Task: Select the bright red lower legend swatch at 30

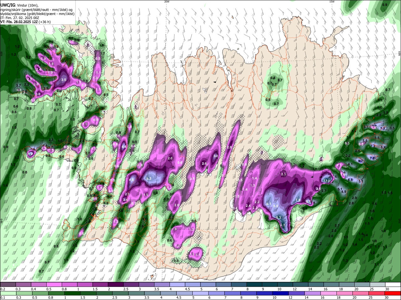Action: pyautogui.click(x=393, y=293)
